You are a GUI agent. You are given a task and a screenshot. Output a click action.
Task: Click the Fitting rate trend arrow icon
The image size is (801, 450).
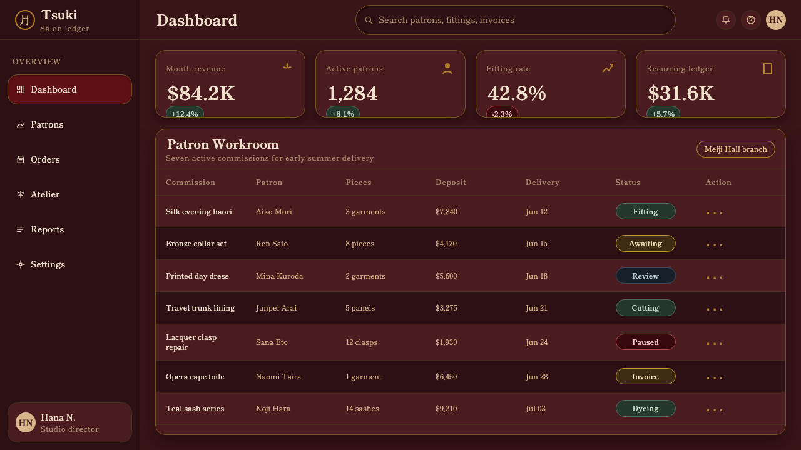pos(608,68)
